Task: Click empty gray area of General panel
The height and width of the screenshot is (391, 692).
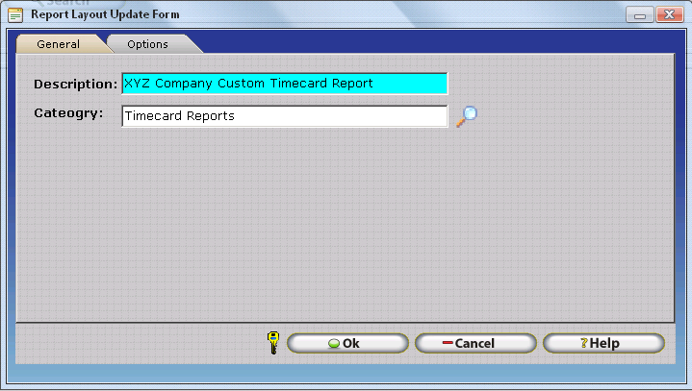Action: point(337,231)
